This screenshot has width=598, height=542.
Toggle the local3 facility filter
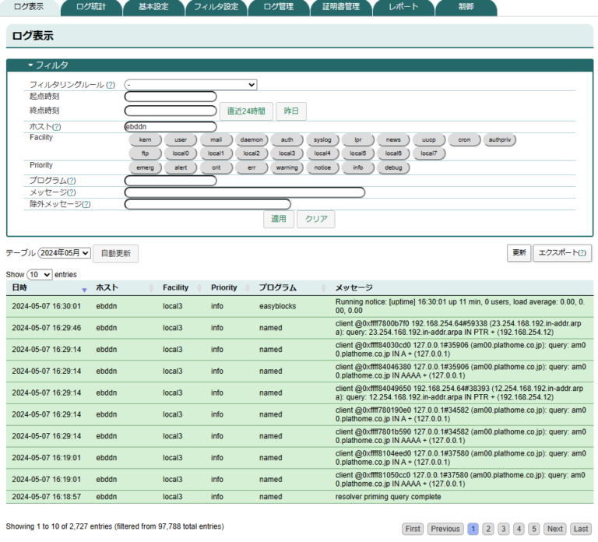pos(287,153)
